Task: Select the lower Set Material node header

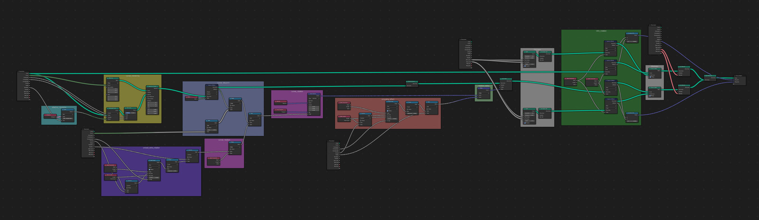Action: tap(684, 86)
